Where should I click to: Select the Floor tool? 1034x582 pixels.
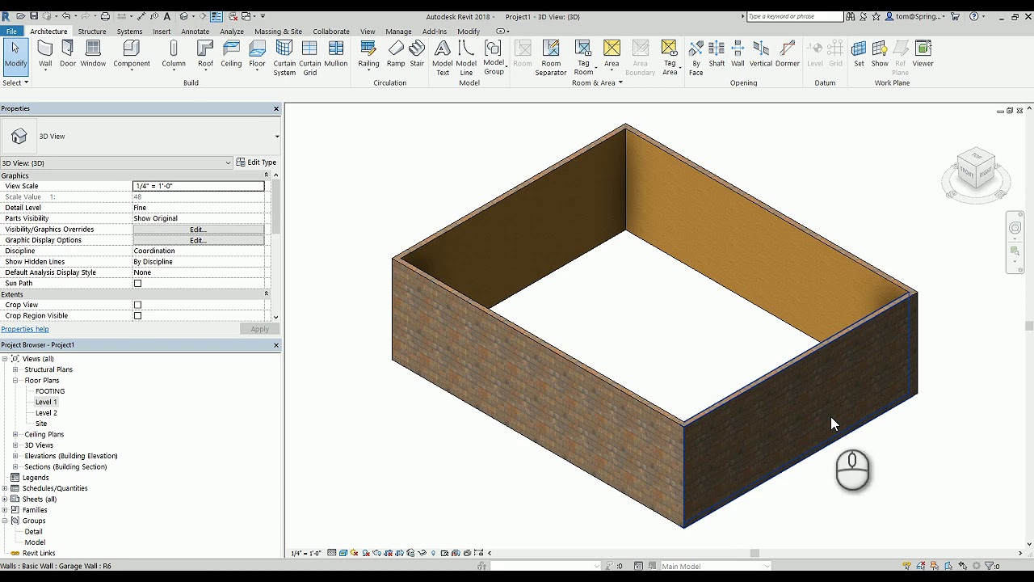click(x=257, y=54)
